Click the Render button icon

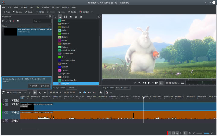80,12
